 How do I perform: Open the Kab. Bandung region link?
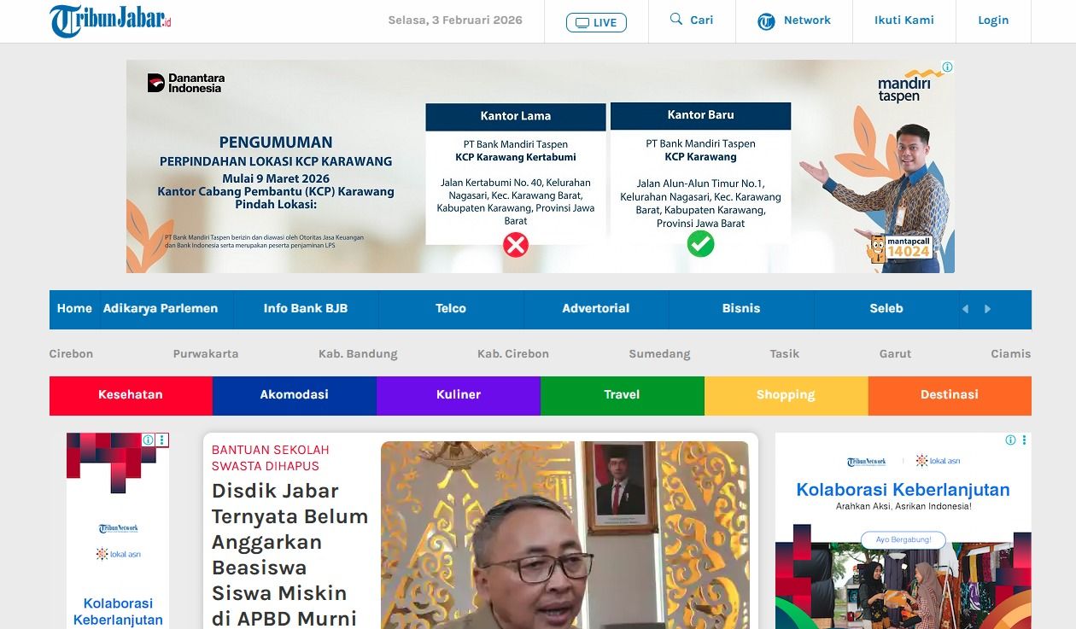point(358,353)
